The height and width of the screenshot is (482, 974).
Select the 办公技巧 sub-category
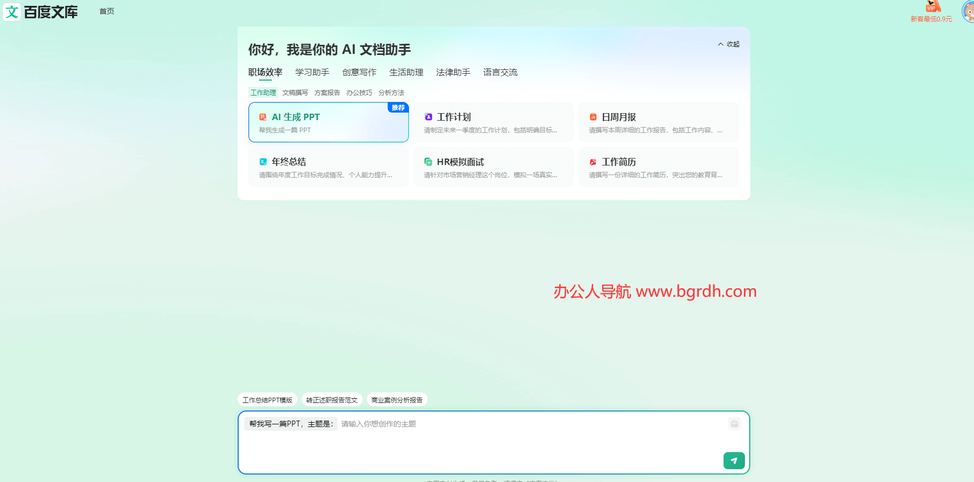(x=359, y=93)
